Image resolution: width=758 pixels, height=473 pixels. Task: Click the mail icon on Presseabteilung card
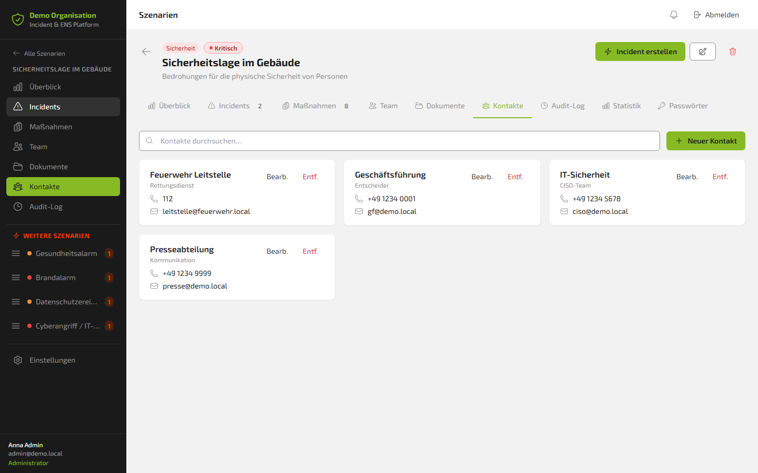tap(154, 286)
